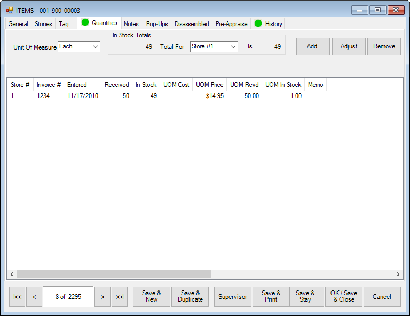Click Save & Duplicate button
Viewport: 410px width, 316px height.
[190, 297]
